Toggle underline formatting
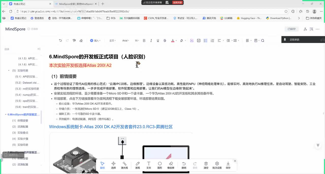The image size is (325, 174). 158,40
